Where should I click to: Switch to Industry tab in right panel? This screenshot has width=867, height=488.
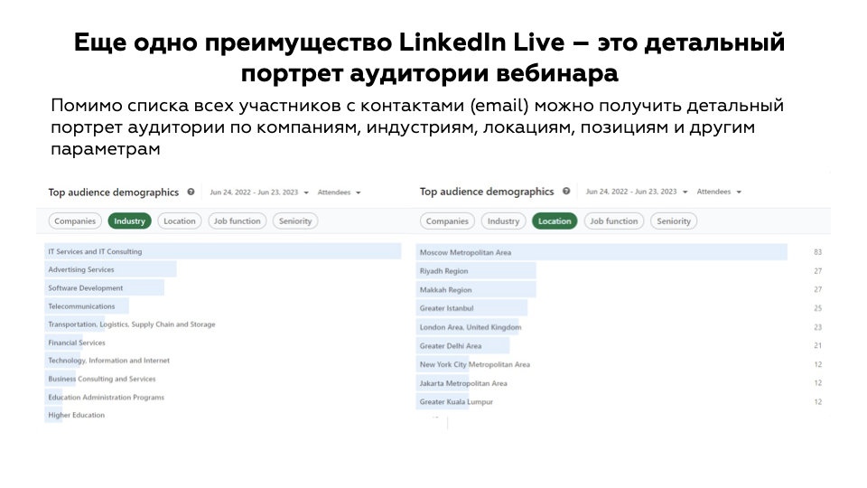tap(503, 221)
